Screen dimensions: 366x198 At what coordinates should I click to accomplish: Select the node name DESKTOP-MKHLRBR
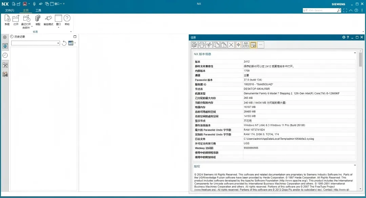[x=257, y=89]
